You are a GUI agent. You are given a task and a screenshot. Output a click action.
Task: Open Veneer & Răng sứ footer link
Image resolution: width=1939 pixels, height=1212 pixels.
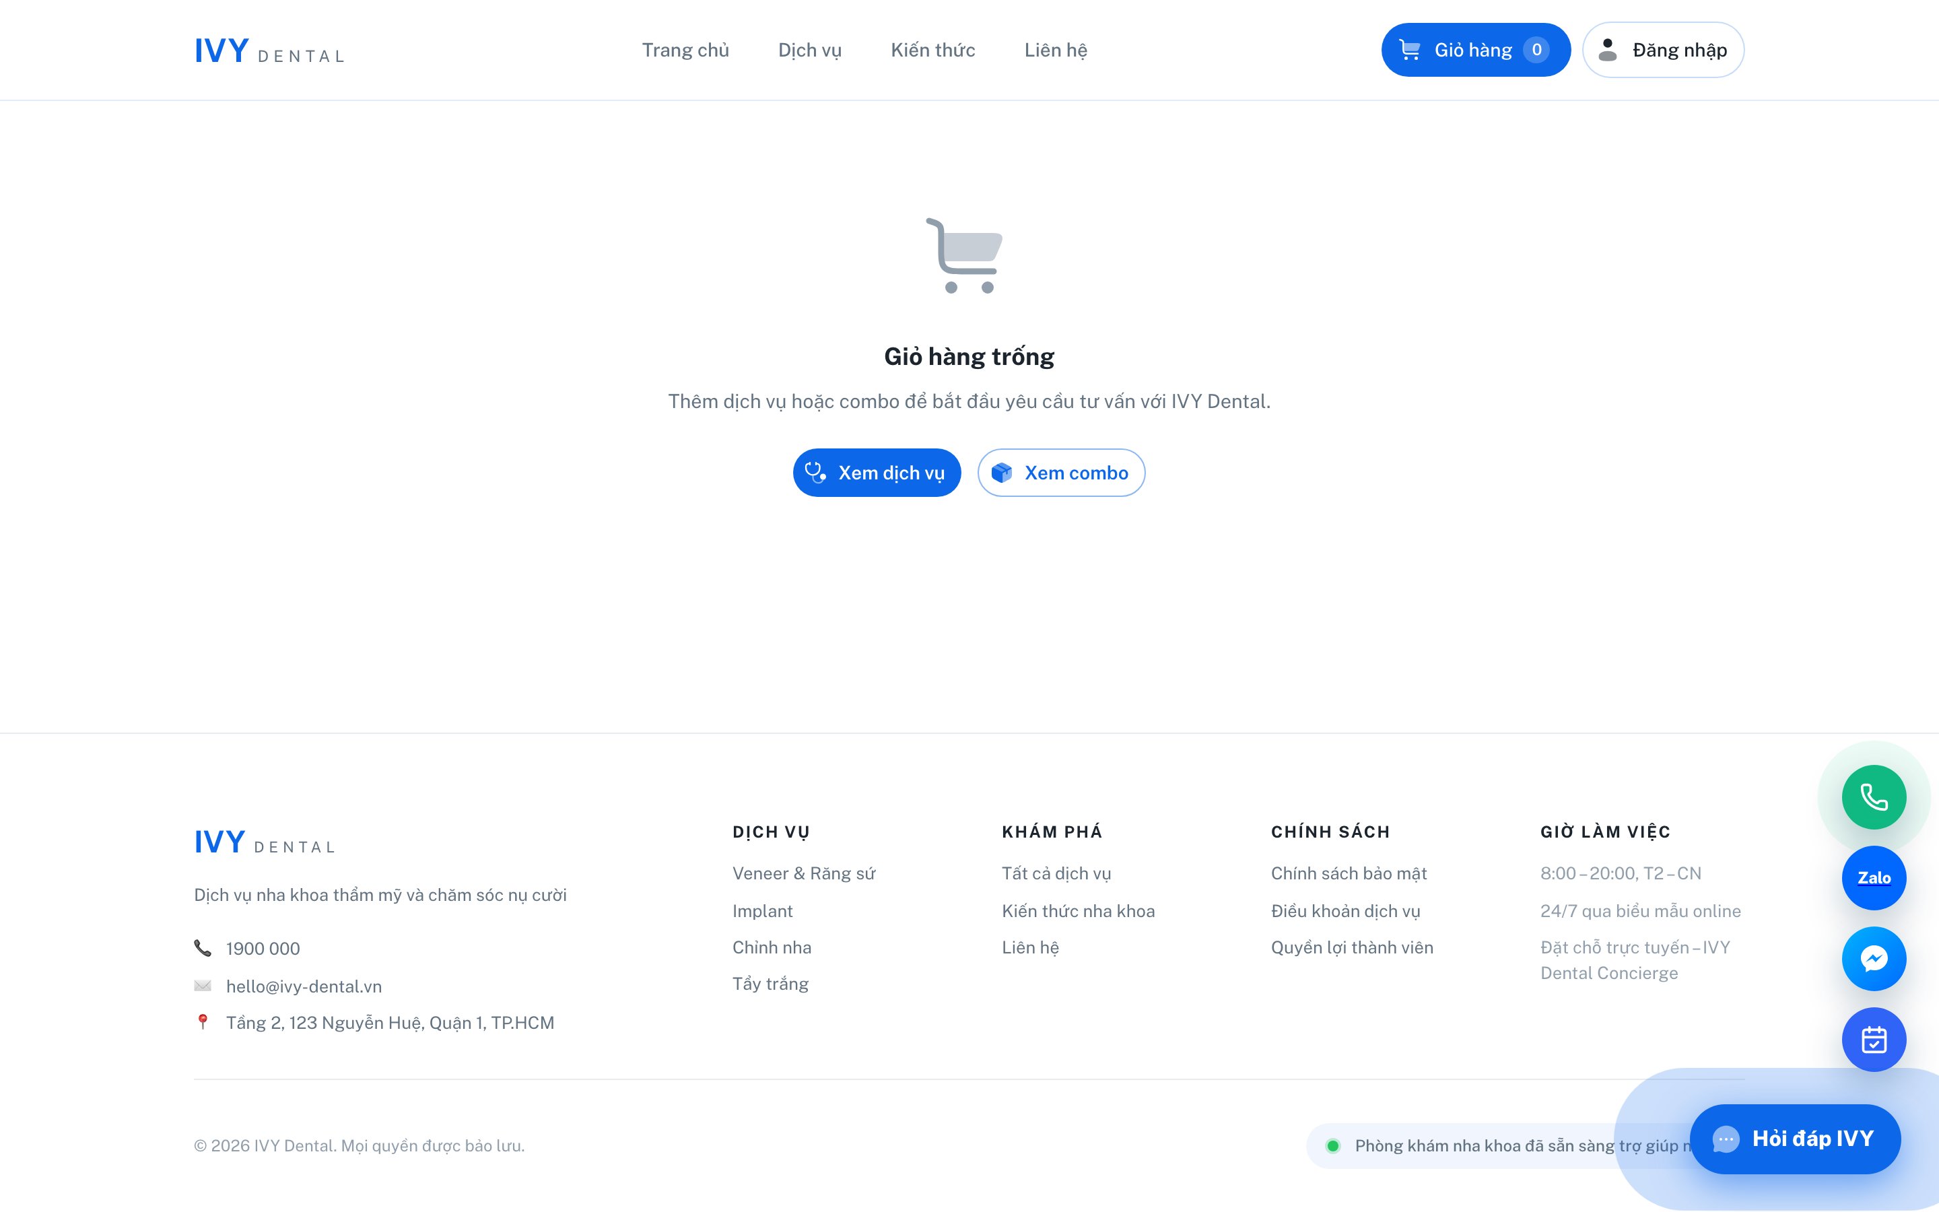click(x=804, y=874)
